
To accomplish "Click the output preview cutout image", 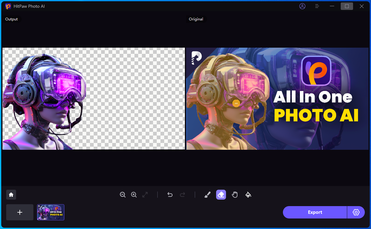I will (93, 98).
